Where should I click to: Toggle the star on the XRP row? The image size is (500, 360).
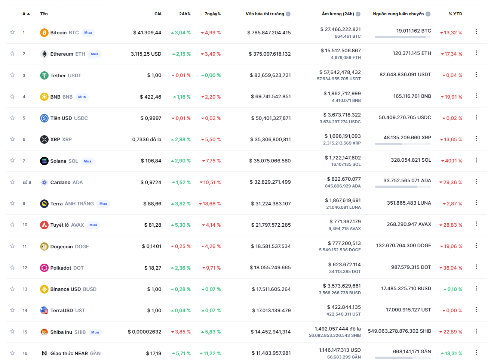pyautogui.click(x=12, y=139)
